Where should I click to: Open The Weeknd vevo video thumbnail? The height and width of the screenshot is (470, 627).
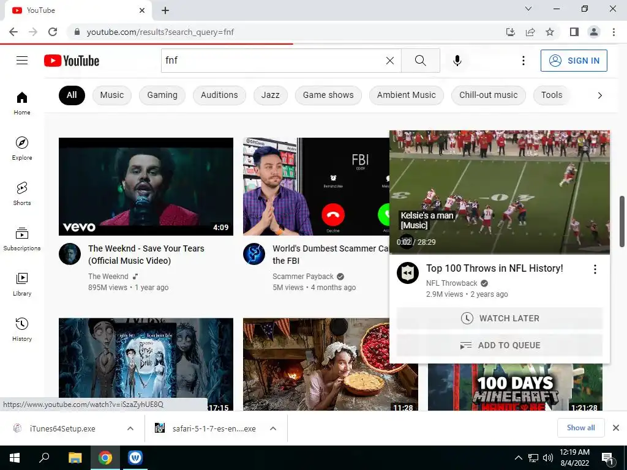146,187
